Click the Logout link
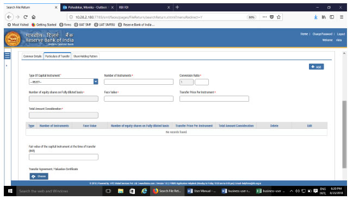 click(x=341, y=34)
